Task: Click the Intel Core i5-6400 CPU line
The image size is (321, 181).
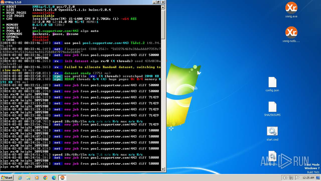Action: tap(69, 19)
